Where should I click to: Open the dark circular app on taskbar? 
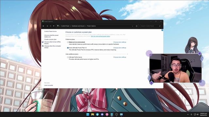click(x=117, y=114)
